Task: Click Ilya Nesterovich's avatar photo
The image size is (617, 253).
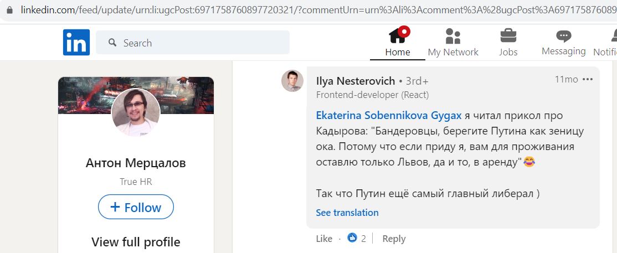Action: (292, 81)
